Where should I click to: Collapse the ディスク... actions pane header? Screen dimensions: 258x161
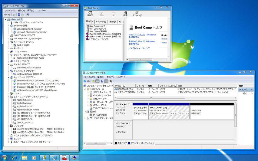click(252, 90)
